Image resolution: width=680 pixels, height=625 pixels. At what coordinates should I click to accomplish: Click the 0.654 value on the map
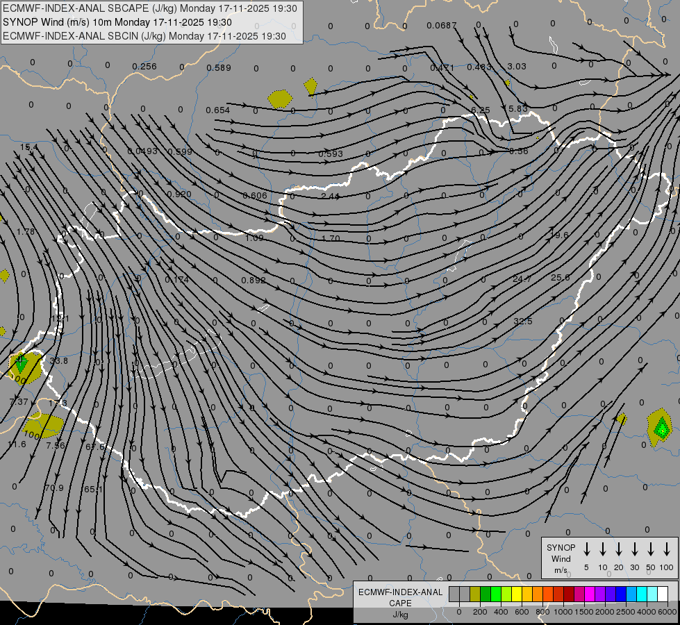tap(217, 110)
